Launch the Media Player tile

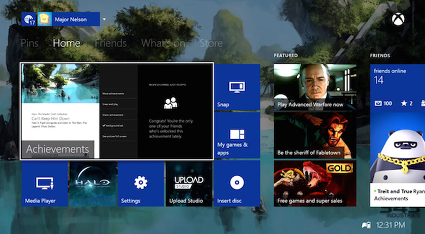pos(44,183)
